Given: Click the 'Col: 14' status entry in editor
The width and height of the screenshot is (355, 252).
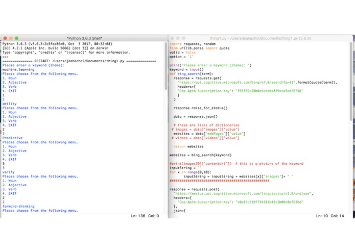Looking at the screenshot, I should pyautogui.click(x=337, y=216).
